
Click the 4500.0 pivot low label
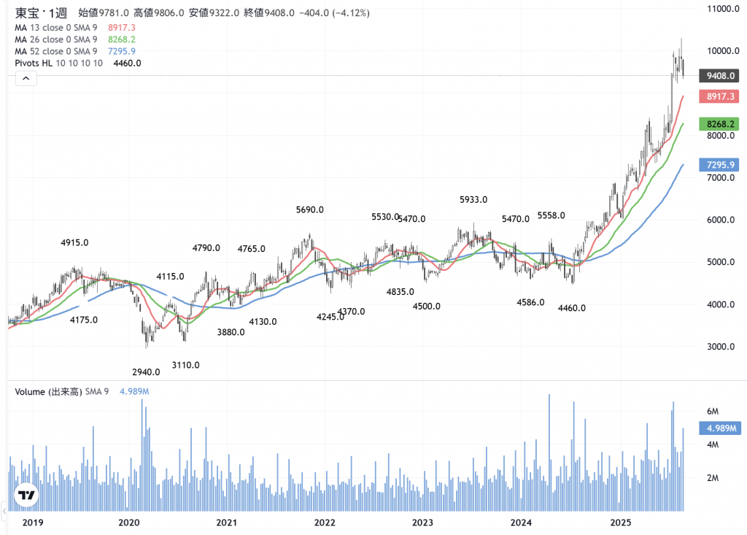[x=426, y=307]
